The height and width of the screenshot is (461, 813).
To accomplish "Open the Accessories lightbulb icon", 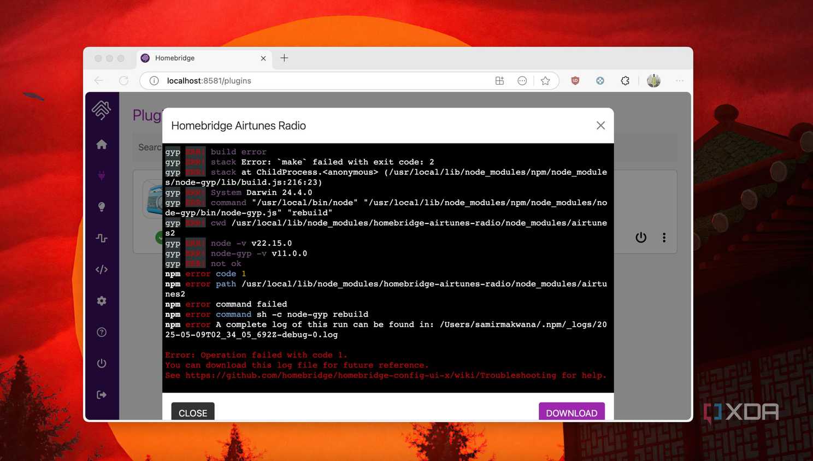I will coord(102,207).
